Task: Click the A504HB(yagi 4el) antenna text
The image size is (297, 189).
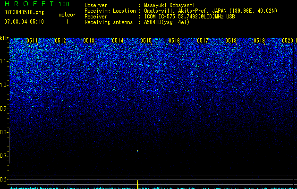Action: pyautogui.click(x=167, y=22)
